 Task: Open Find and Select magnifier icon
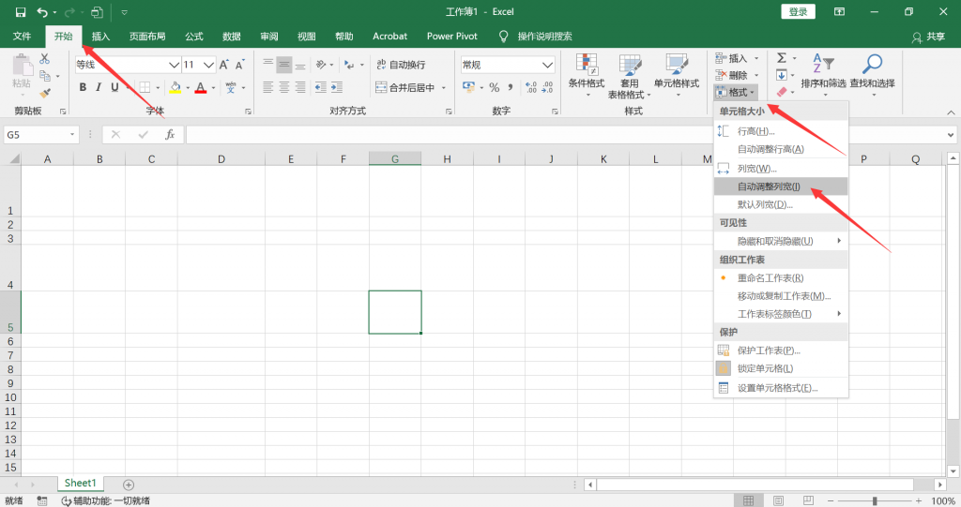pyautogui.click(x=872, y=64)
